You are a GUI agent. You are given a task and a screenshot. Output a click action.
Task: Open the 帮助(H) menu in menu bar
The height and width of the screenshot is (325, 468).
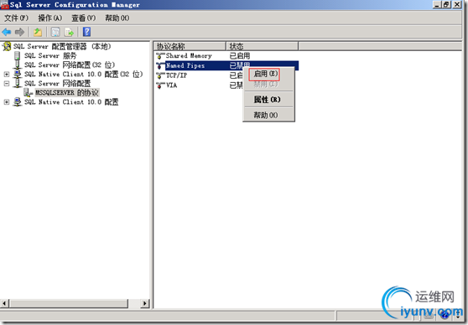click(117, 18)
